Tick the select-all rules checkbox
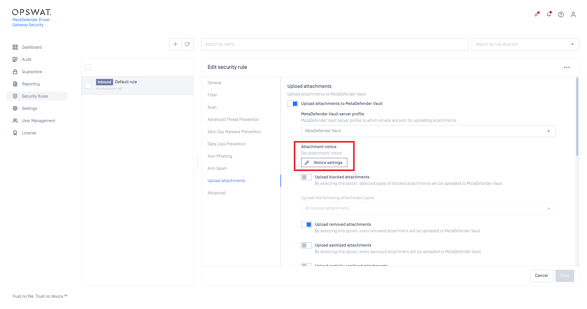The height and width of the screenshot is (309, 587). [x=88, y=67]
